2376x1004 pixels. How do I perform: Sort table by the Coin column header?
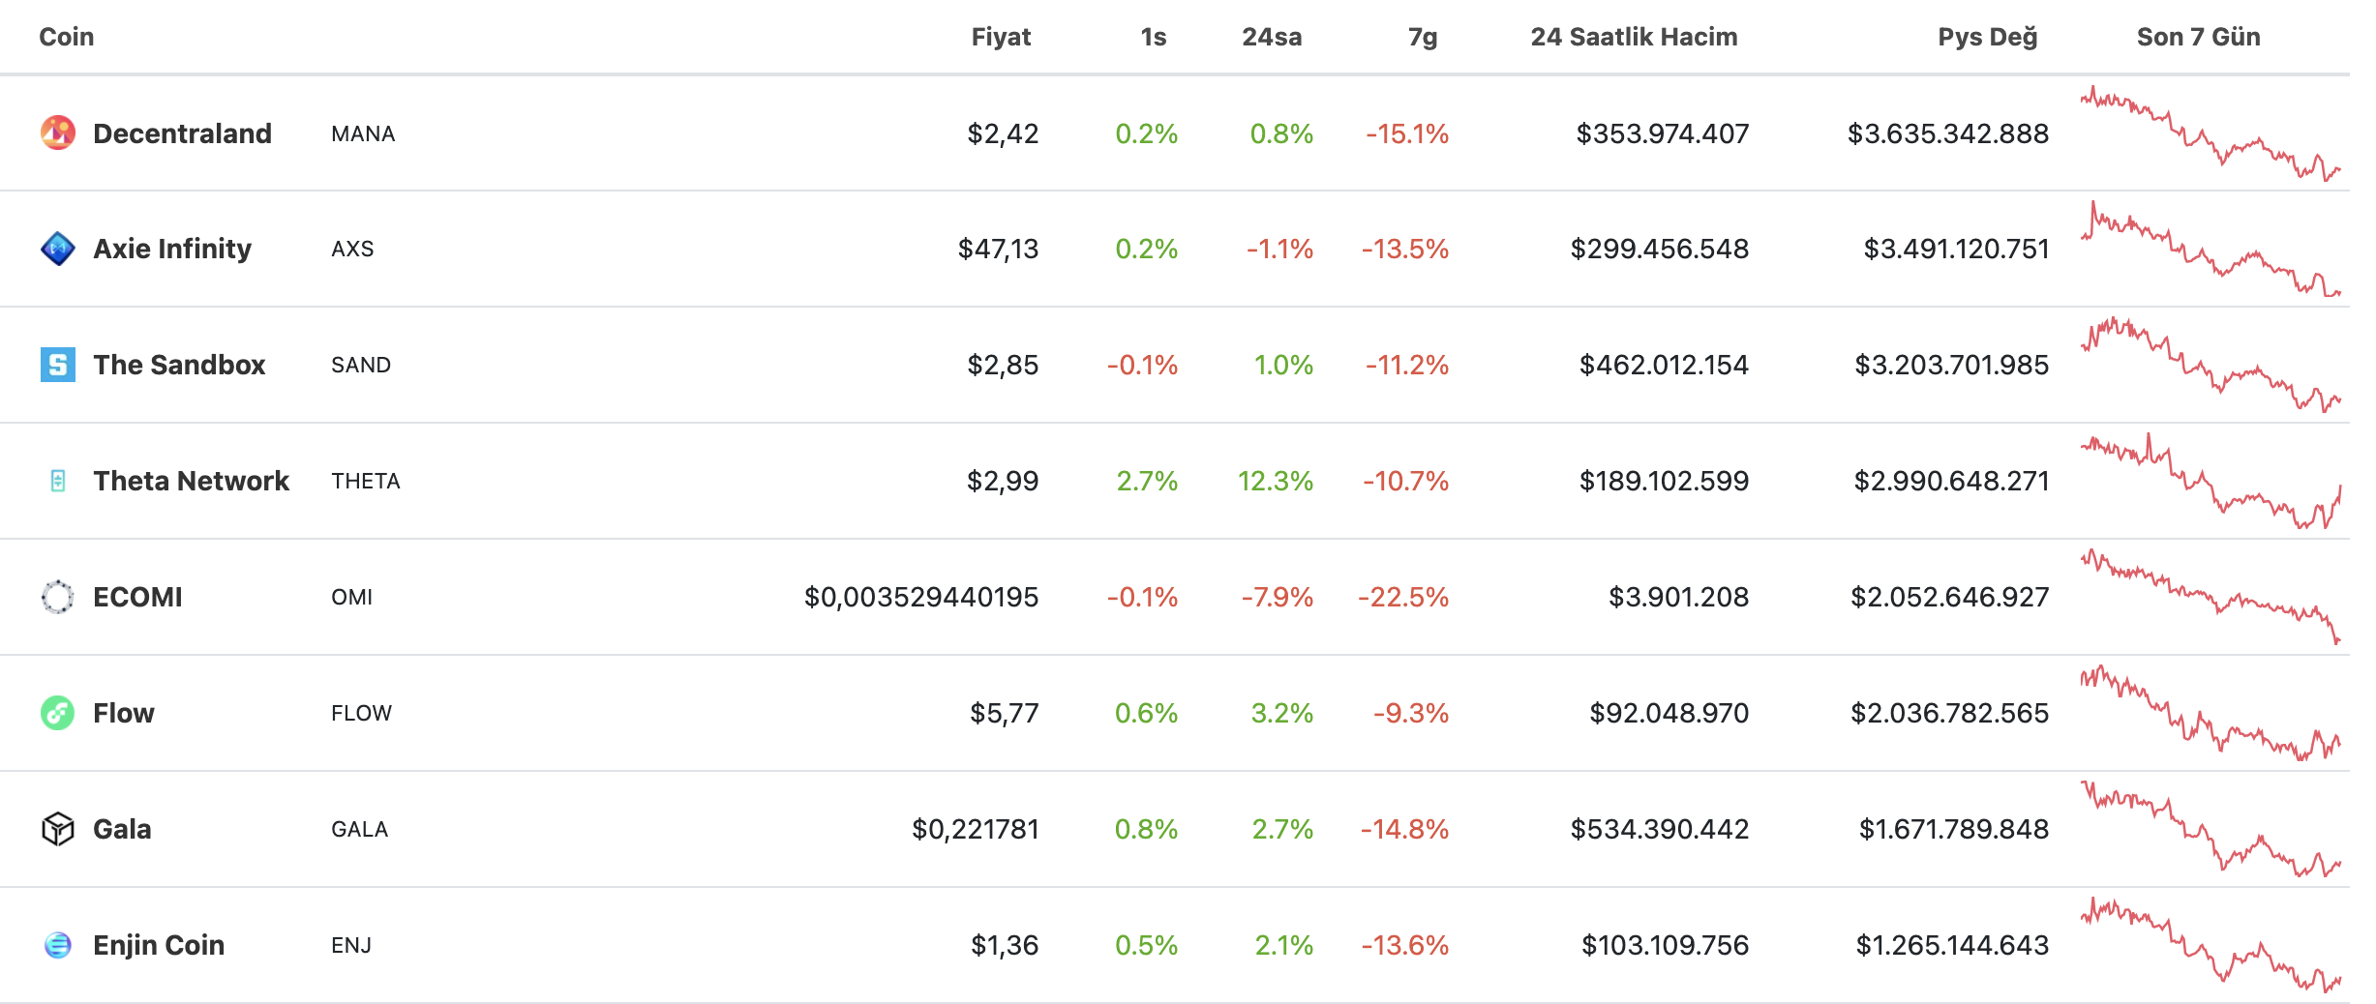pos(67,37)
